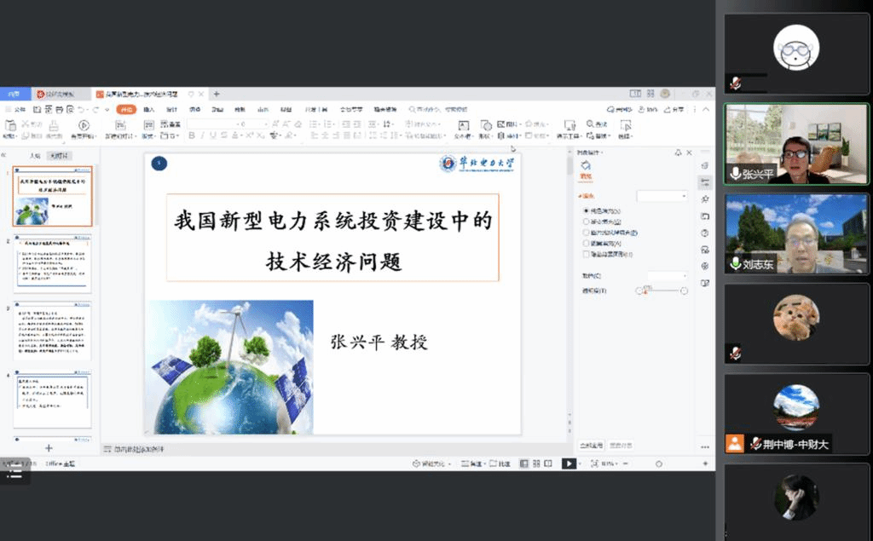Select the Save icon in quick access toolbar

(36, 109)
